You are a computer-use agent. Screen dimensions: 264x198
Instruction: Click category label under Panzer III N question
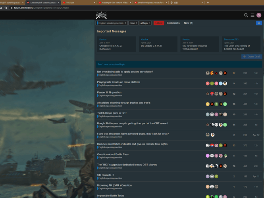[110, 95]
